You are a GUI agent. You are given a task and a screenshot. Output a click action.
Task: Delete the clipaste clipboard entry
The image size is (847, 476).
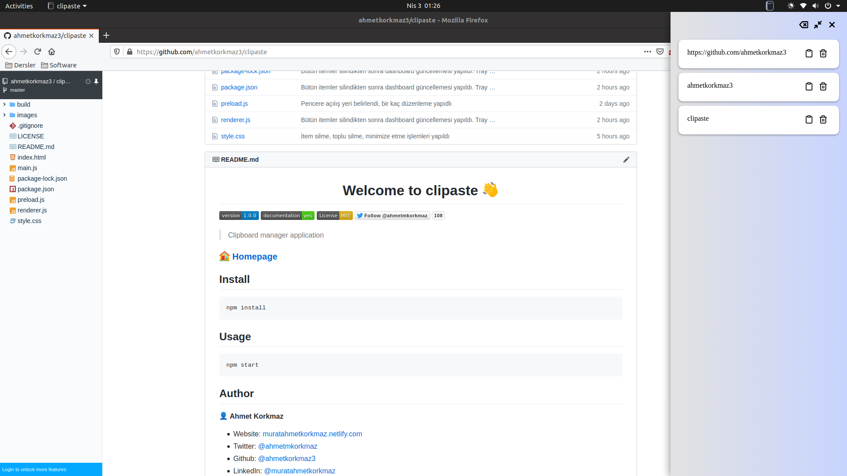[823, 119]
